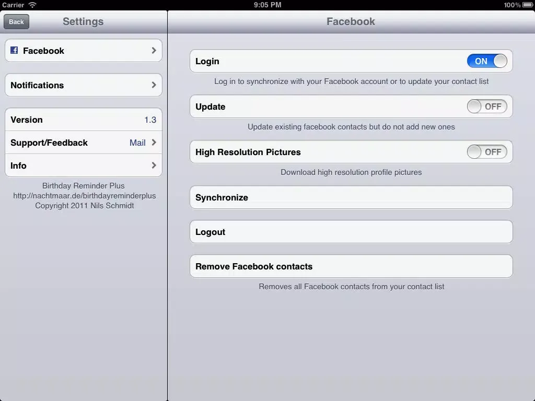Click the Wi-Fi icon in status bar
Image resolution: width=535 pixels, height=401 pixels.
point(32,5)
